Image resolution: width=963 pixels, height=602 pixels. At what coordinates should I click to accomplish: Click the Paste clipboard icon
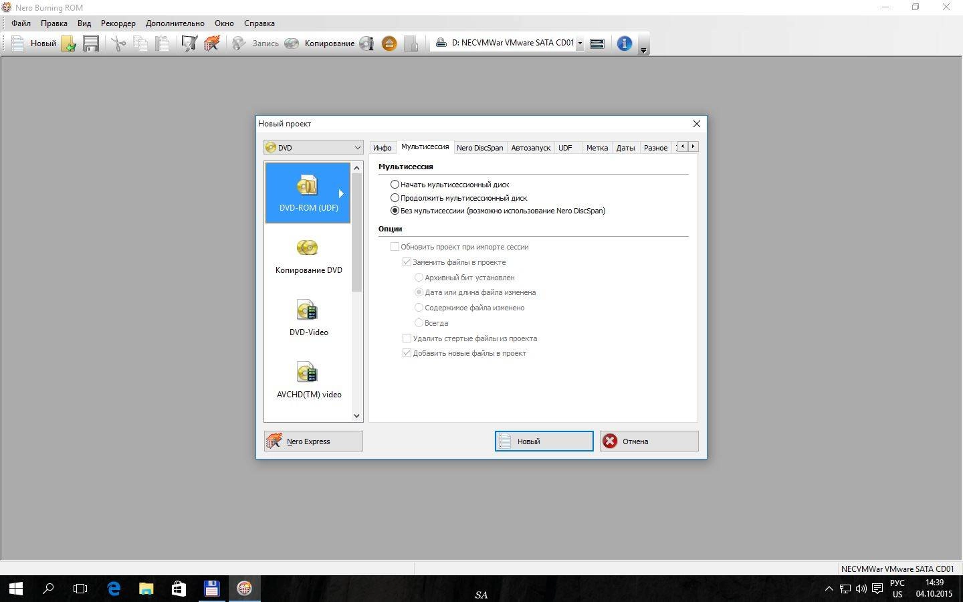(x=162, y=43)
